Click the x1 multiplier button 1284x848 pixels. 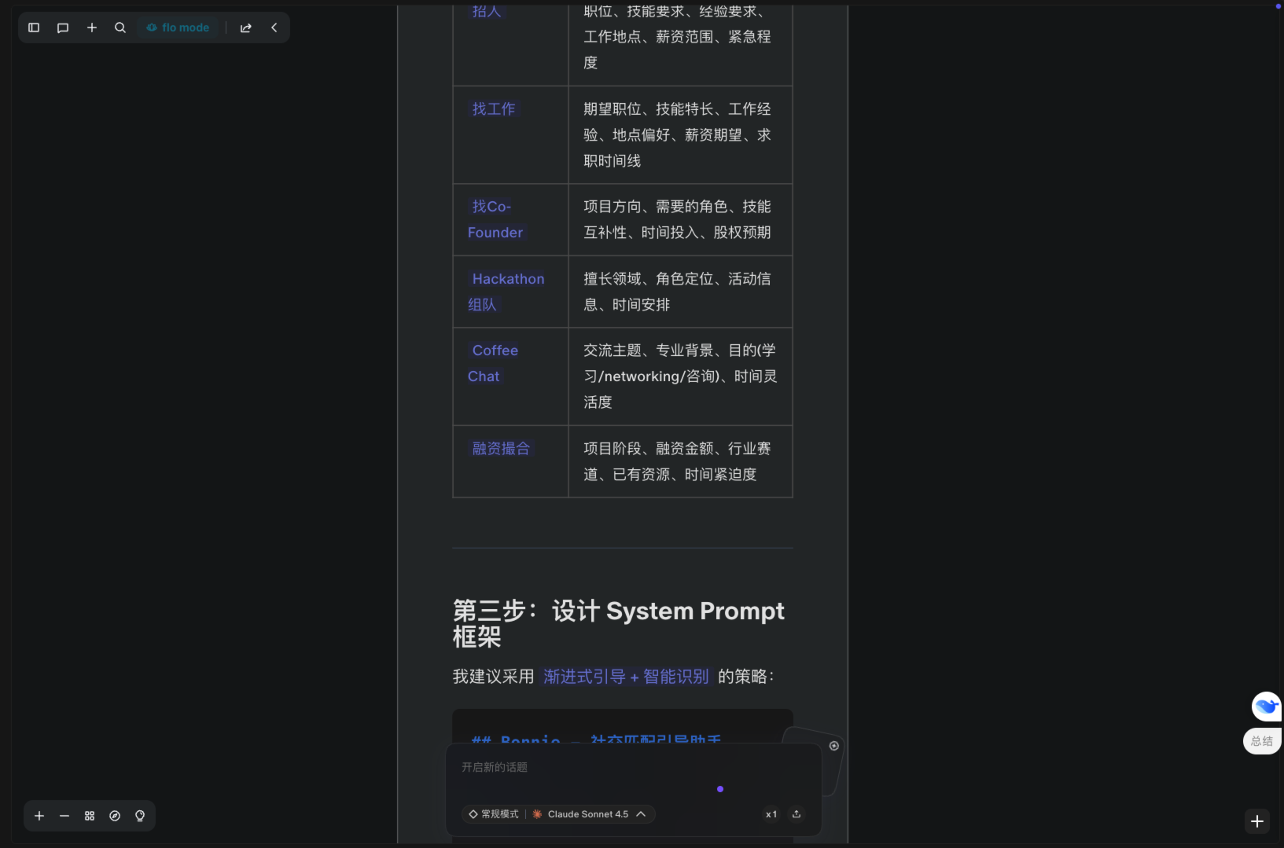tap(771, 814)
